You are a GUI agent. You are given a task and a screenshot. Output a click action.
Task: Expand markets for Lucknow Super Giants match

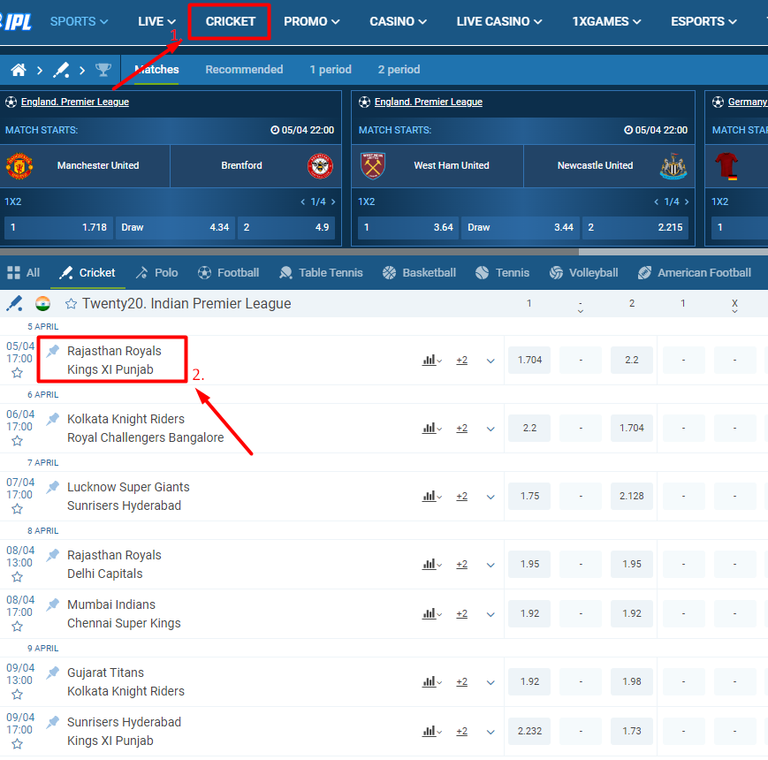pos(490,497)
